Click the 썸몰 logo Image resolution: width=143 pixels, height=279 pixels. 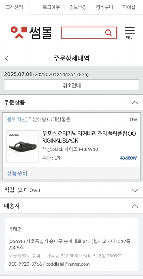31,33
